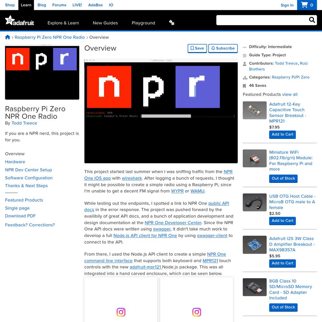Click the NPR guide thumbnail image

click(x=42, y=72)
